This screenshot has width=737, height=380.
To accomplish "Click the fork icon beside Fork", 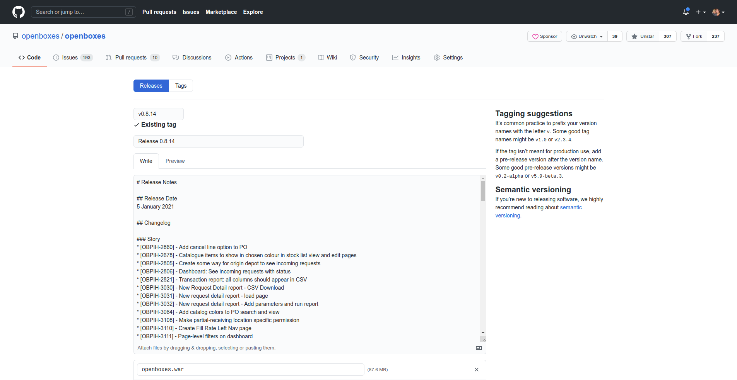I will tap(689, 36).
